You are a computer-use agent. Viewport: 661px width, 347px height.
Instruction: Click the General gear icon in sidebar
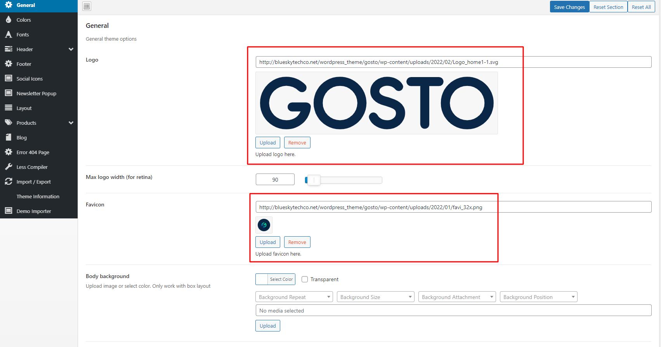point(9,5)
